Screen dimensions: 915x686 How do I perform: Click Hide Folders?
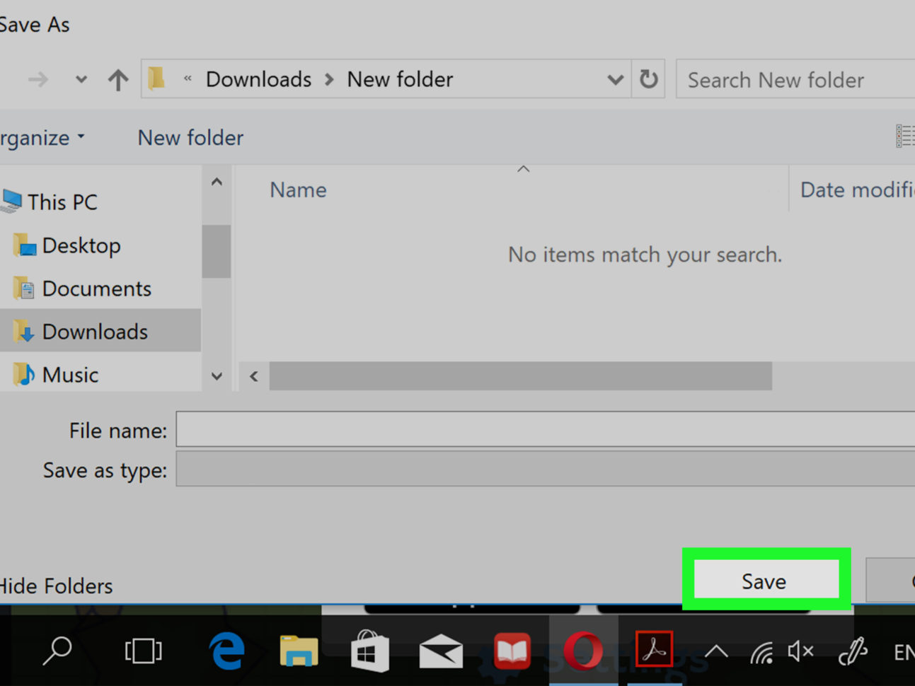[x=58, y=586]
